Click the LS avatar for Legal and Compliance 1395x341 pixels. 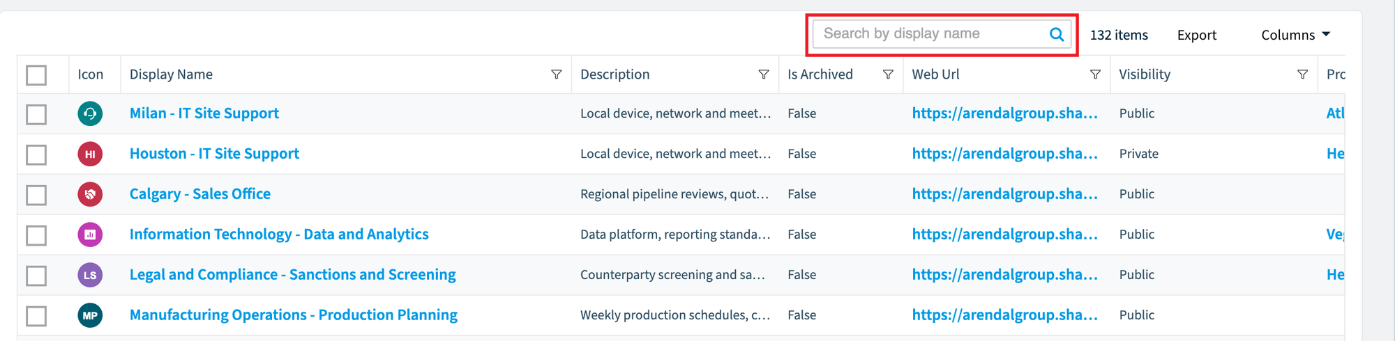pos(90,275)
